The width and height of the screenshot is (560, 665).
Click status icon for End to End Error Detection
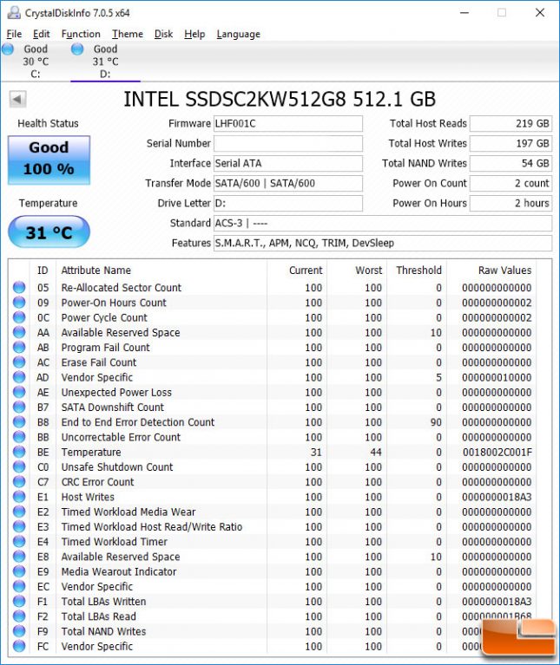(19, 422)
